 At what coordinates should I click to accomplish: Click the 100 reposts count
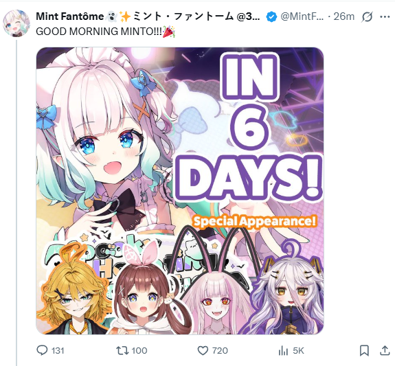139,351
